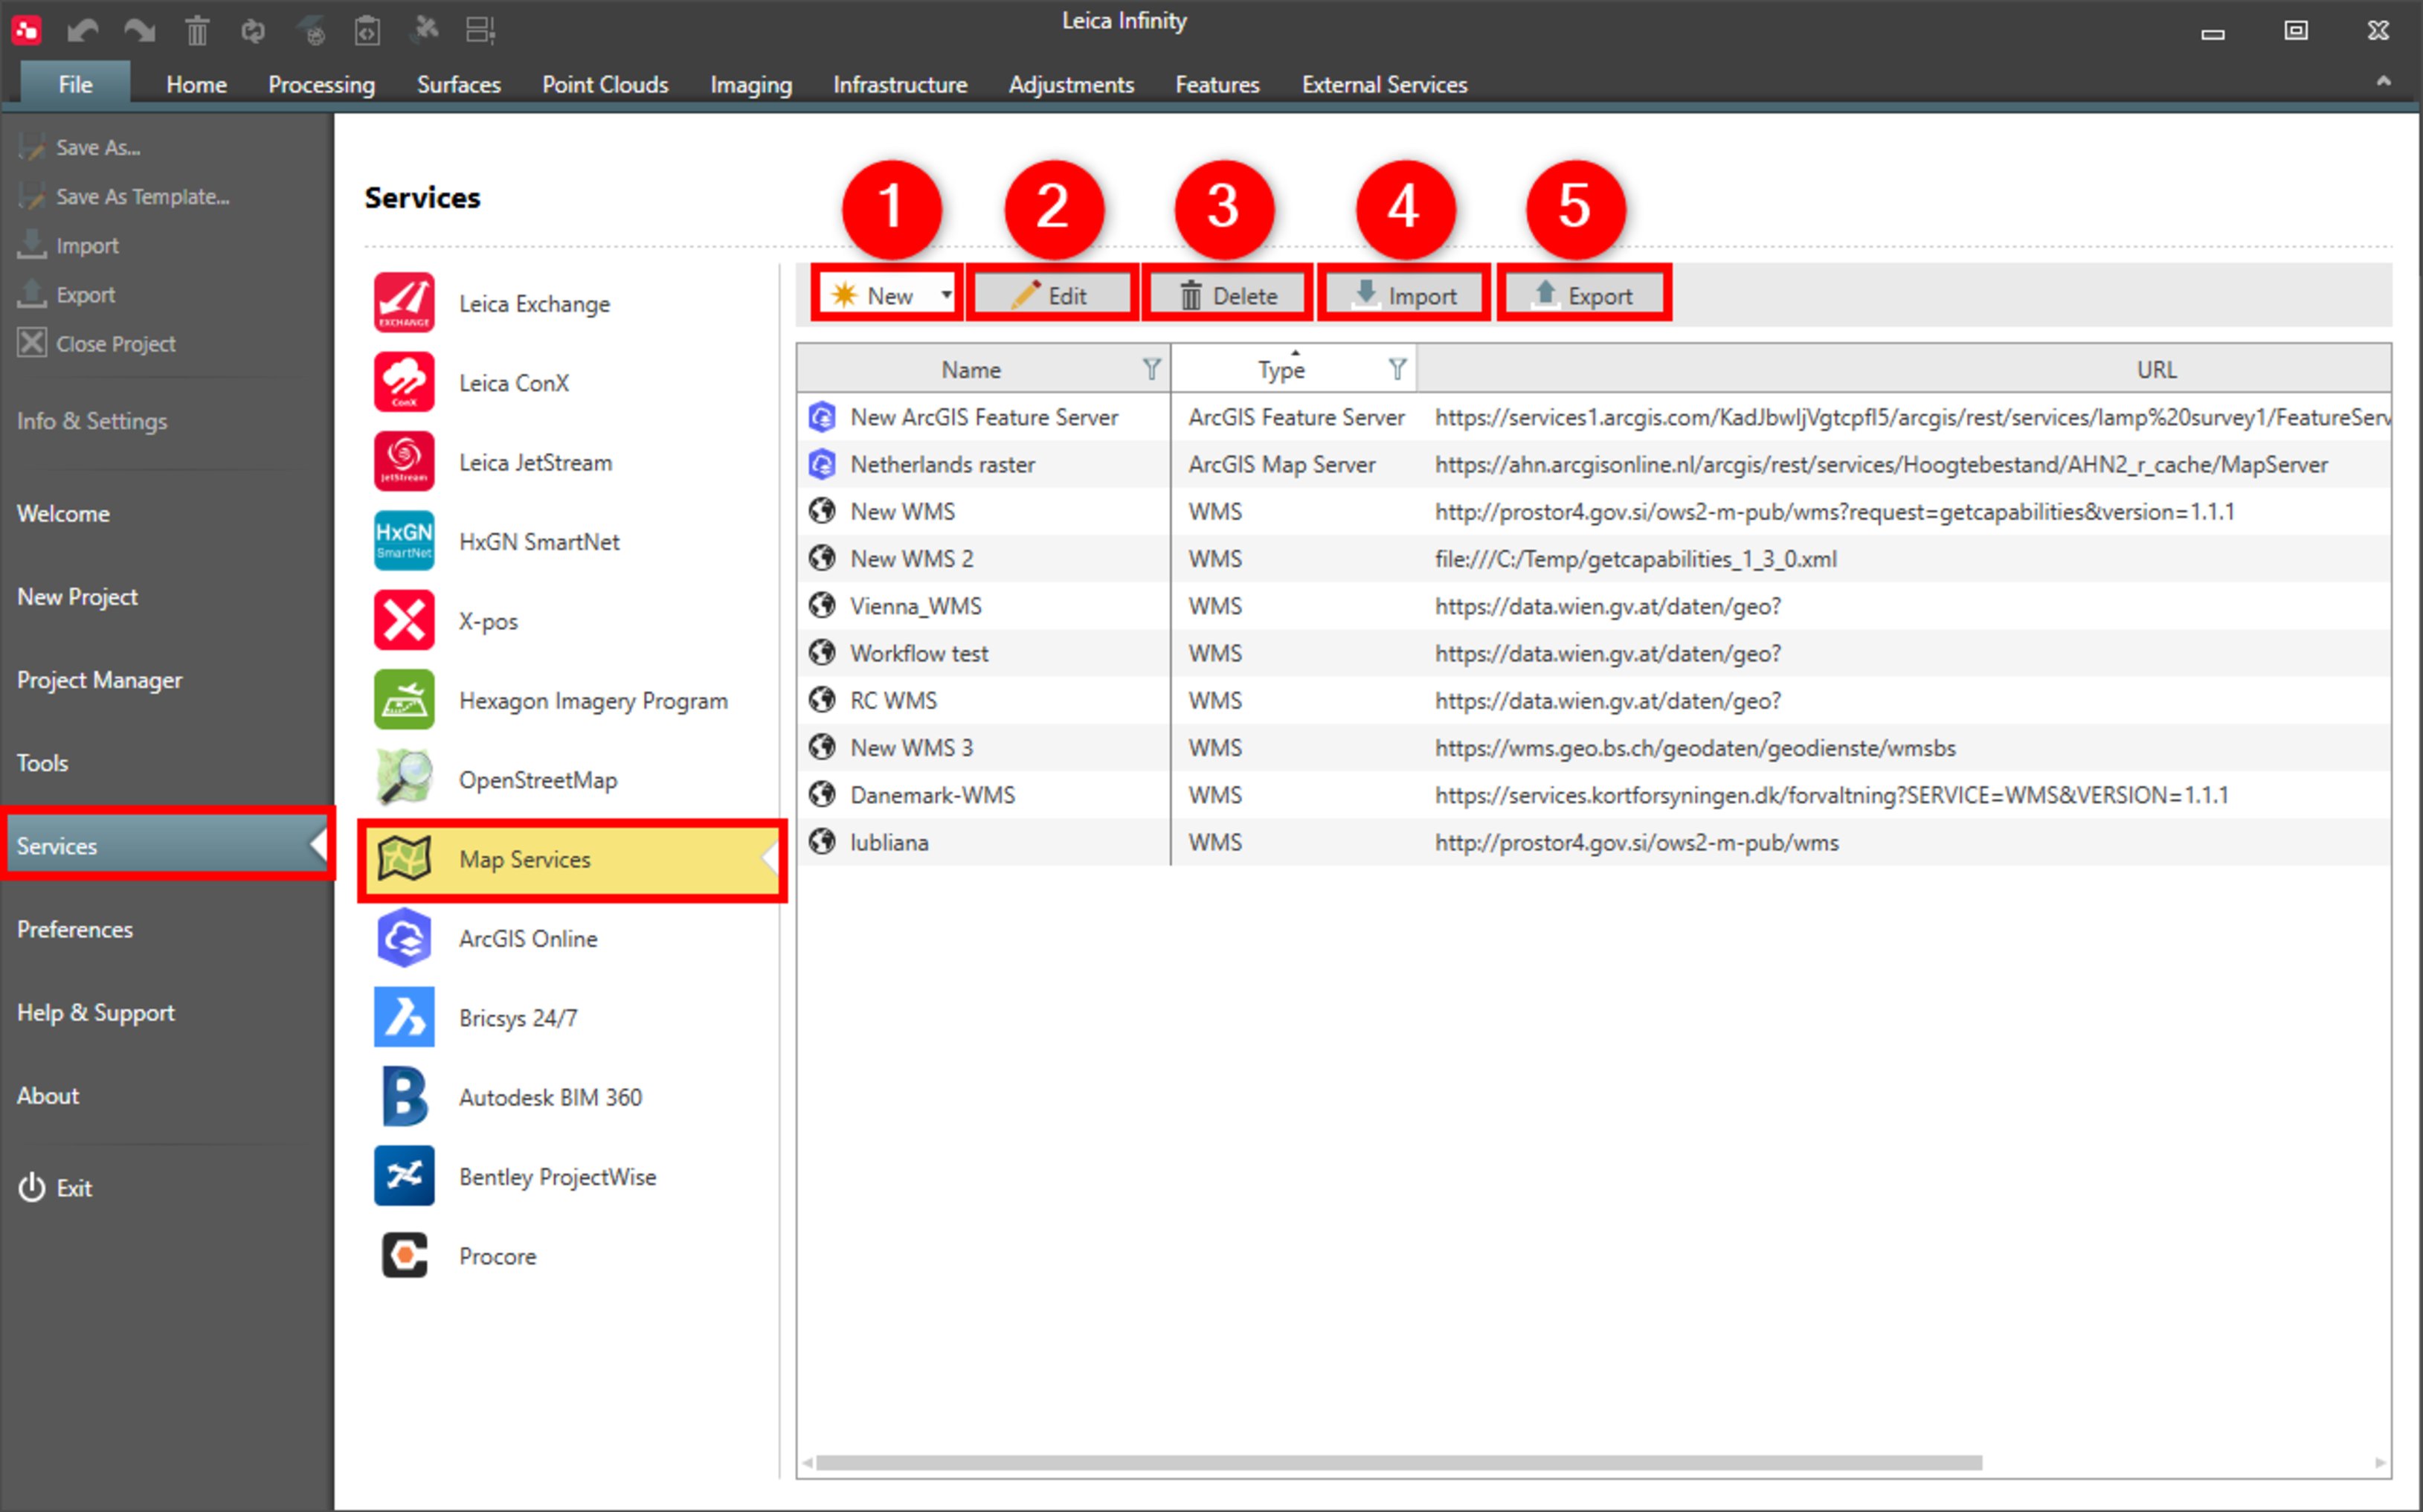Screen dimensions: 2423x1512
Task: Click the Close Project X icon
Action: (32, 342)
